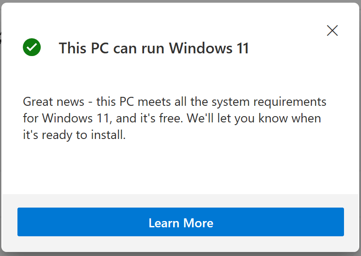
Task: Click the blank white space below the message
Action: (x=181, y=169)
